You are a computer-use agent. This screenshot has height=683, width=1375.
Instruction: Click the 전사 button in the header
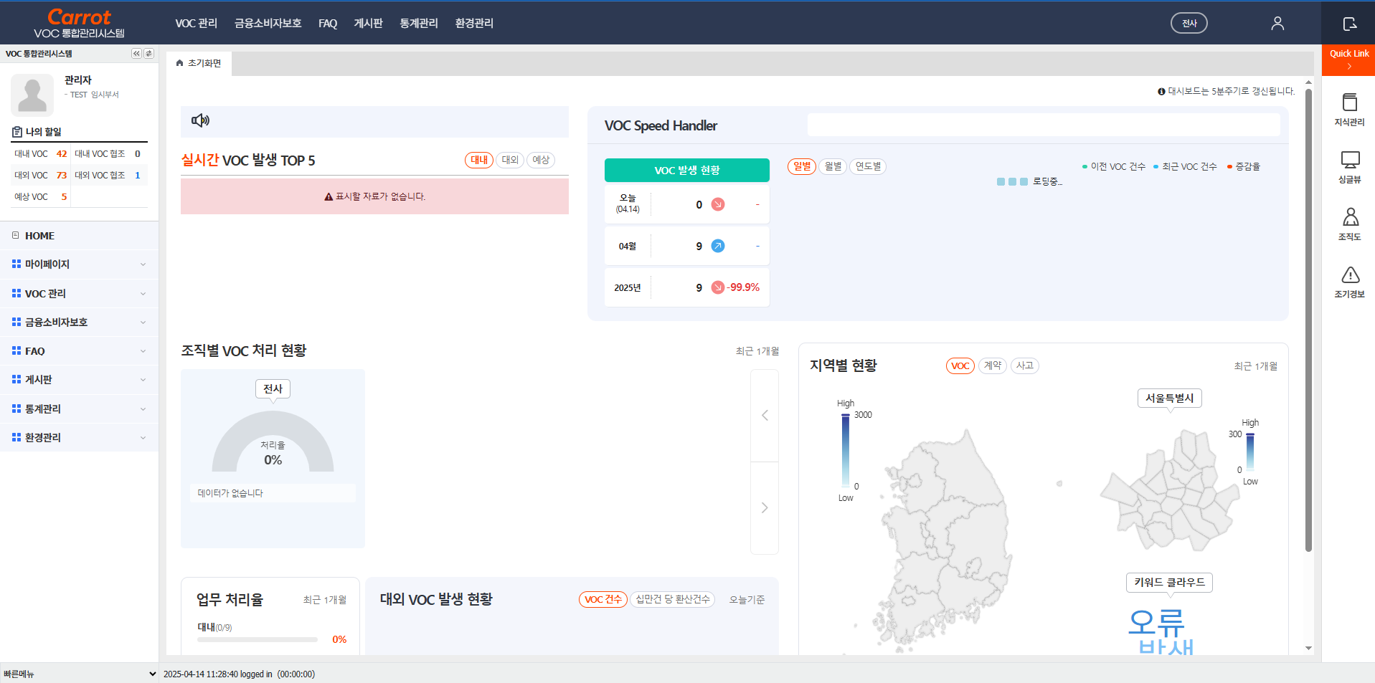point(1189,24)
